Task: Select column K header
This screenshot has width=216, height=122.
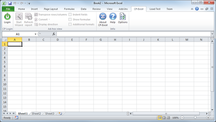Action: point(158,40)
